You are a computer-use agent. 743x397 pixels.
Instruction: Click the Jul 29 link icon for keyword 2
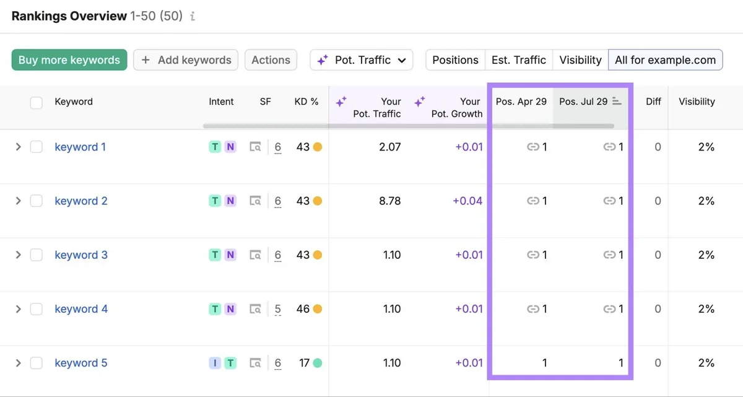coord(610,201)
